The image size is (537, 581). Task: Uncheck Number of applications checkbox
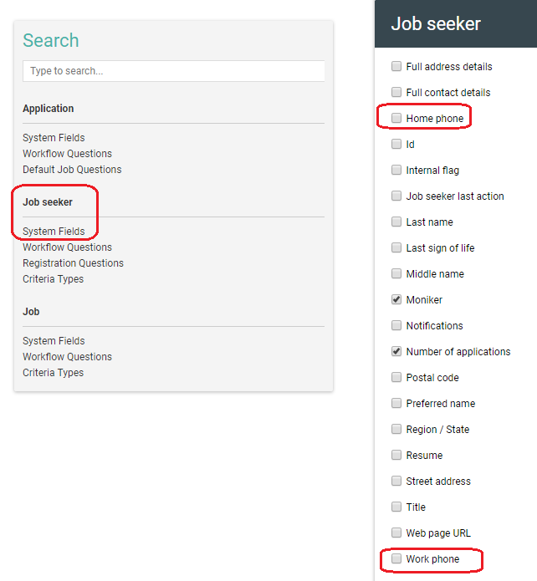(396, 351)
